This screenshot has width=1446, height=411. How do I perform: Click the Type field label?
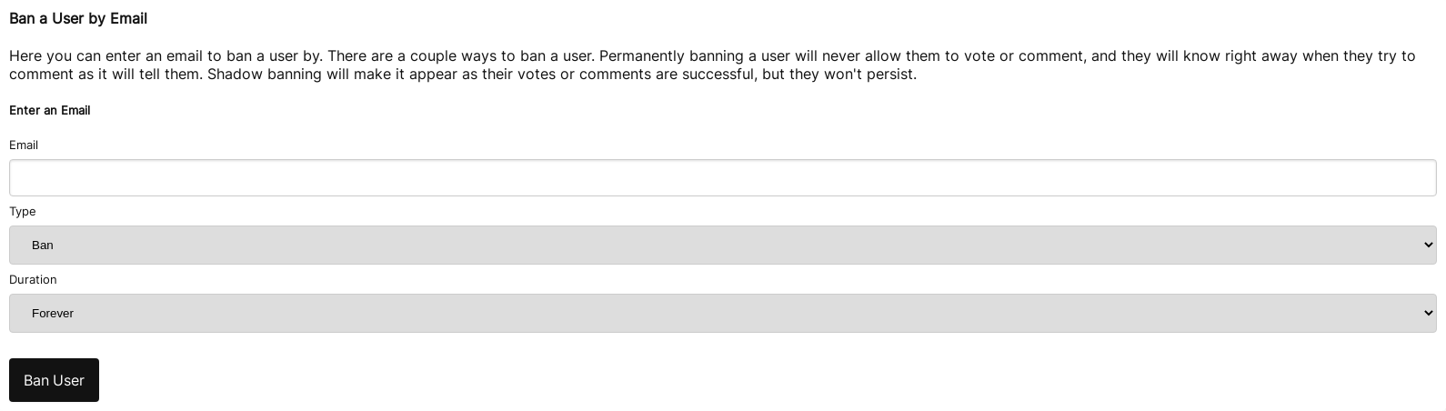tap(23, 211)
